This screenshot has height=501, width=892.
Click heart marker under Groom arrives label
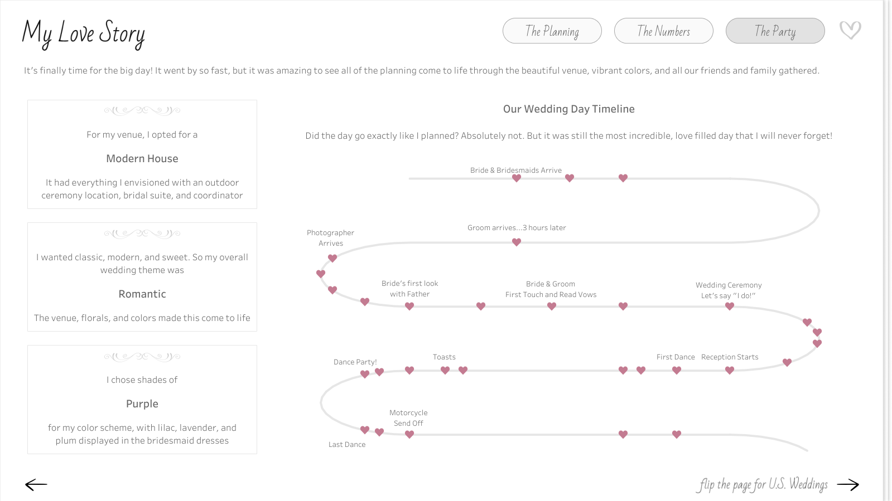pyautogui.click(x=517, y=242)
